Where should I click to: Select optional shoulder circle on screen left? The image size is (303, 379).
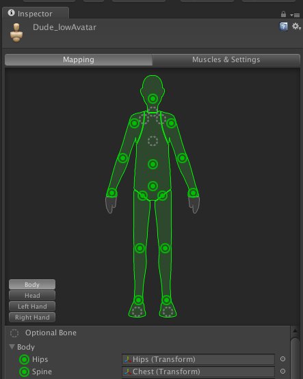click(x=144, y=119)
